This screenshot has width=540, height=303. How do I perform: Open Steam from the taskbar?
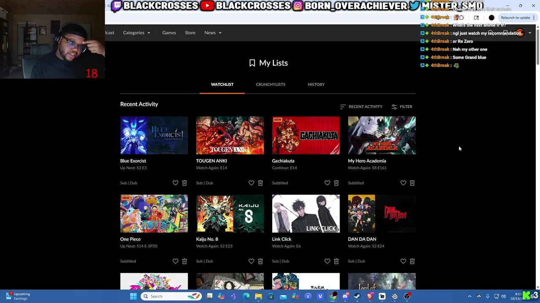click(x=357, y=296)
